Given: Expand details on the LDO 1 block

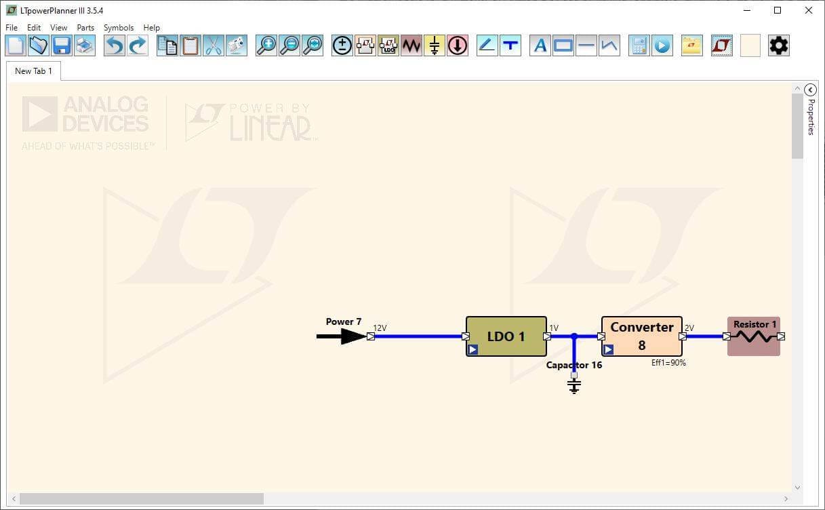Looking at the screenshot, I should [x=472, y=349].
